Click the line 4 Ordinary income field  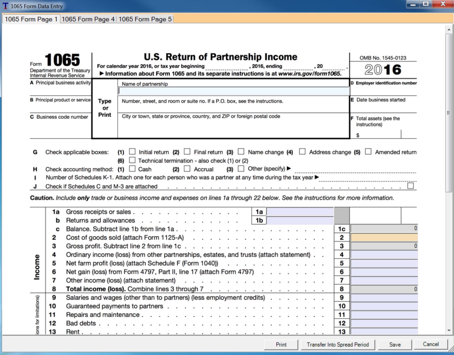pos(384,255)
